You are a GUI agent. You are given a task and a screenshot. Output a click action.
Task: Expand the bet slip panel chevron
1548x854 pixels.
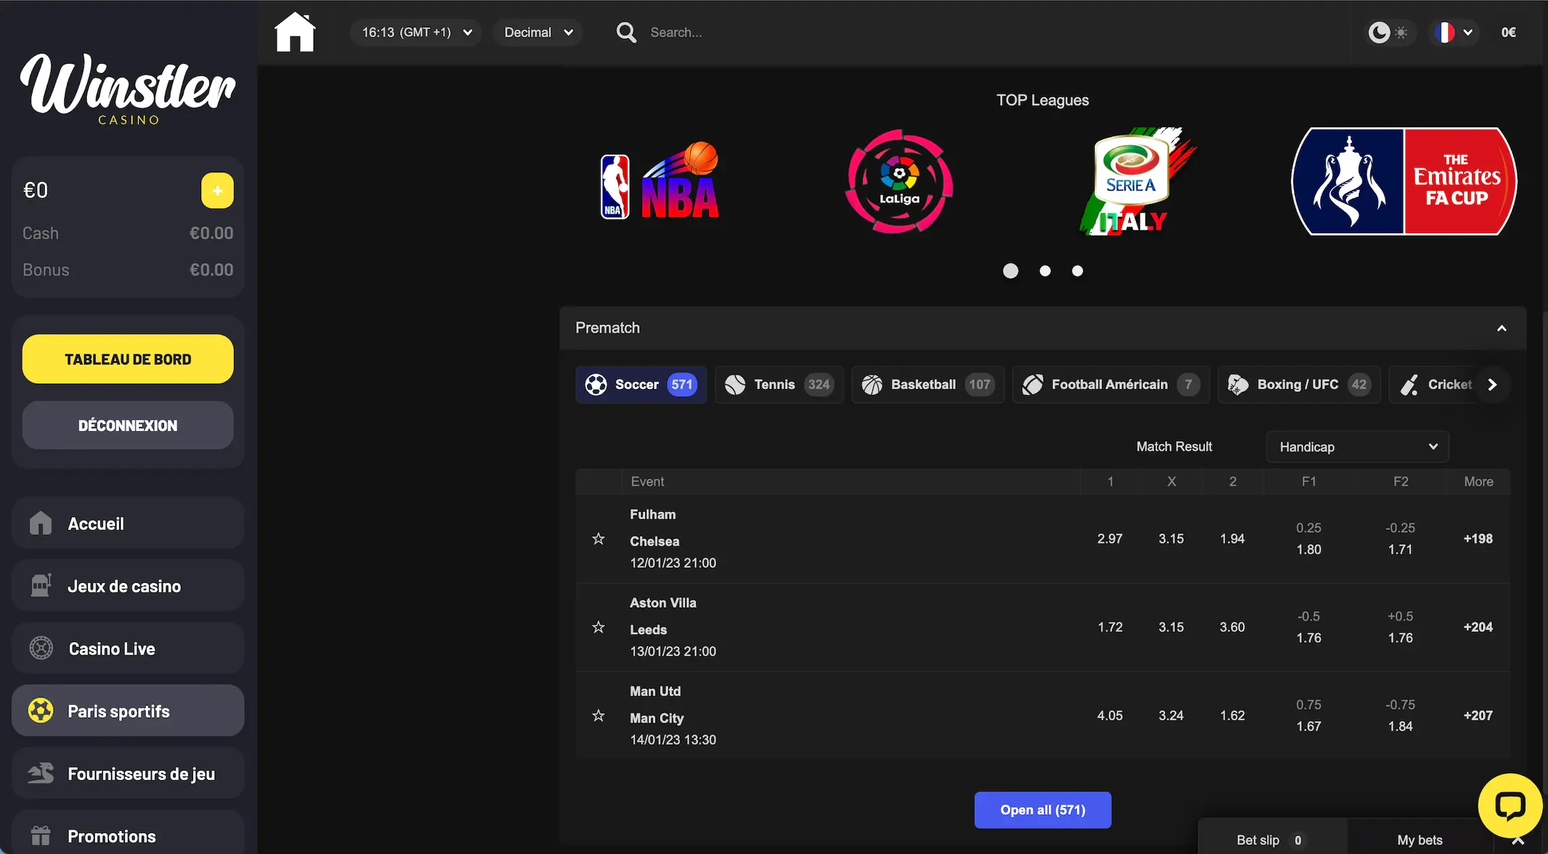coord(1518,840)
